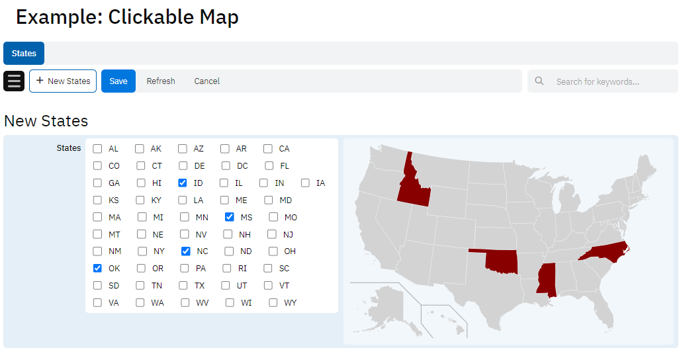Click Cancel in the toolbar
681x352 pixels.
[x=207, y=81]
